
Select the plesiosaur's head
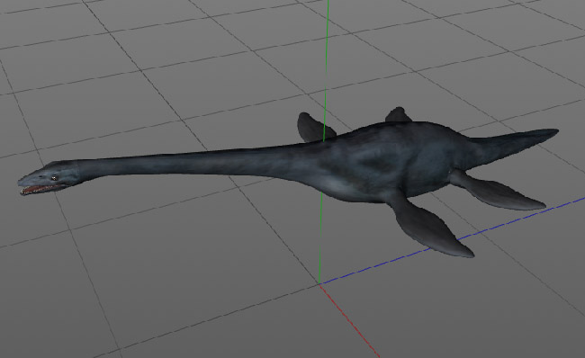coord(50,177)
